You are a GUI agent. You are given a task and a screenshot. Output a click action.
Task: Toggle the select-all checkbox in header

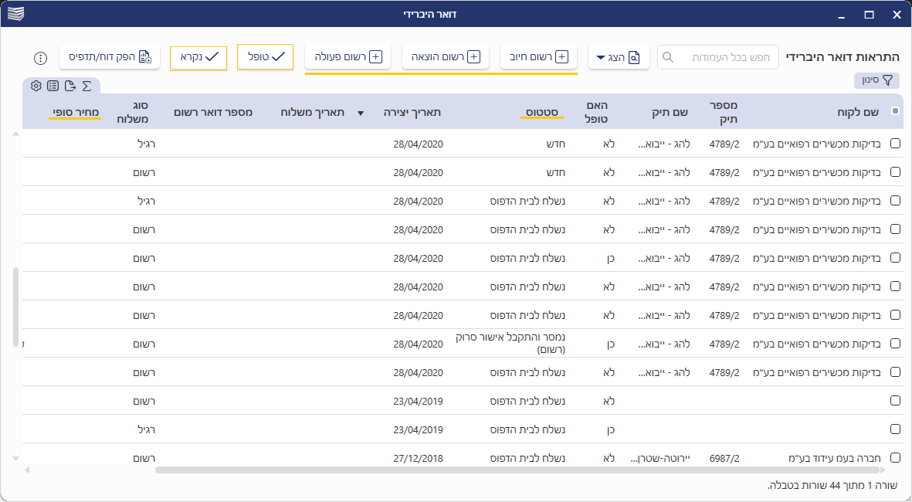click(895, 111)
